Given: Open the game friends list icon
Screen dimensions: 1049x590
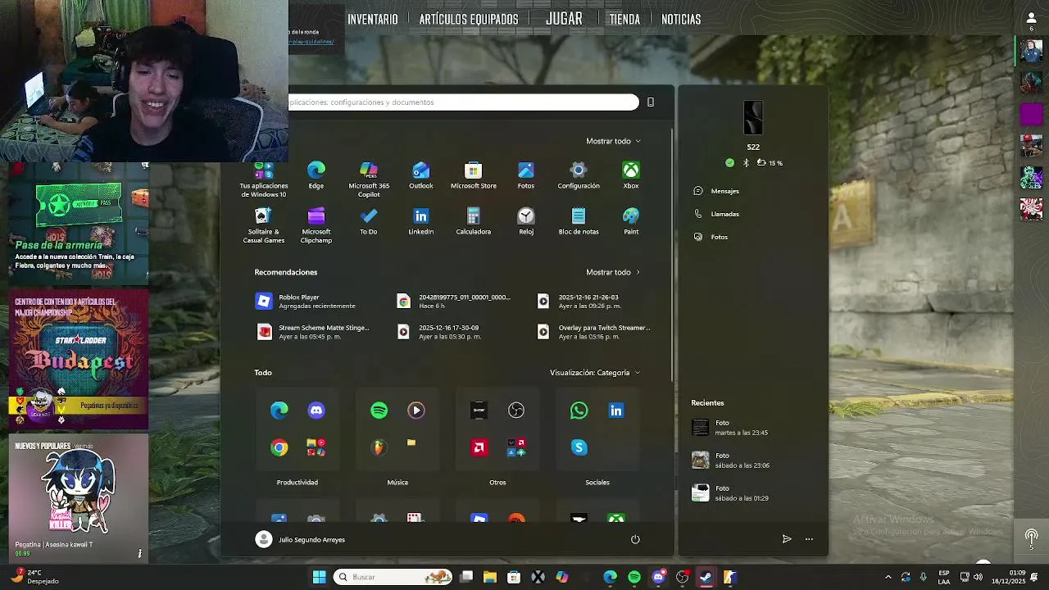Looking at the screenshot, I should pos(1031,21).
